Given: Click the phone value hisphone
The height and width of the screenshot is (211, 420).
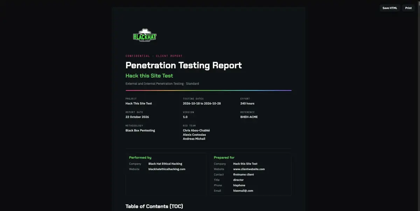Looking at the screenshot, I should pos(239,185).
